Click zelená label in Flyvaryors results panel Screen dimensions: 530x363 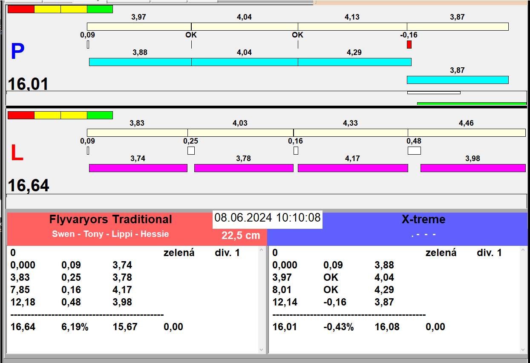click(179, 253)
